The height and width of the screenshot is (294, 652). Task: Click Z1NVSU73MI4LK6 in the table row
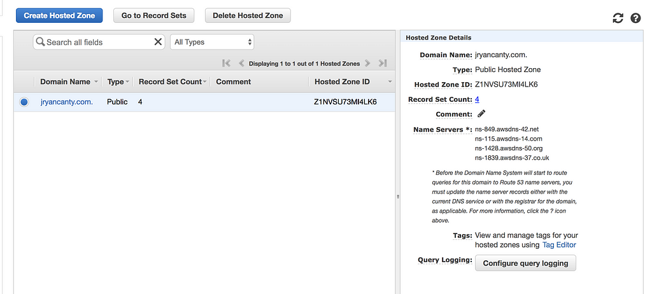345,102
